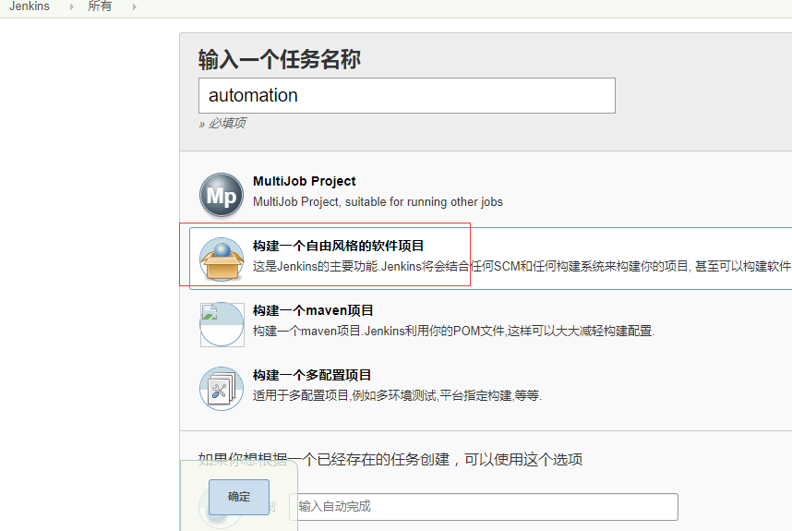792x531 pixels.
Task: Focus the 输入自动完成 copy-from field
Action: pyautogui.click(x=484, y=507)
